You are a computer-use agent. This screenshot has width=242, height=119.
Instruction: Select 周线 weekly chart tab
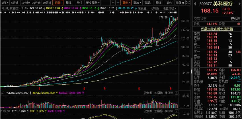point(69,3)
